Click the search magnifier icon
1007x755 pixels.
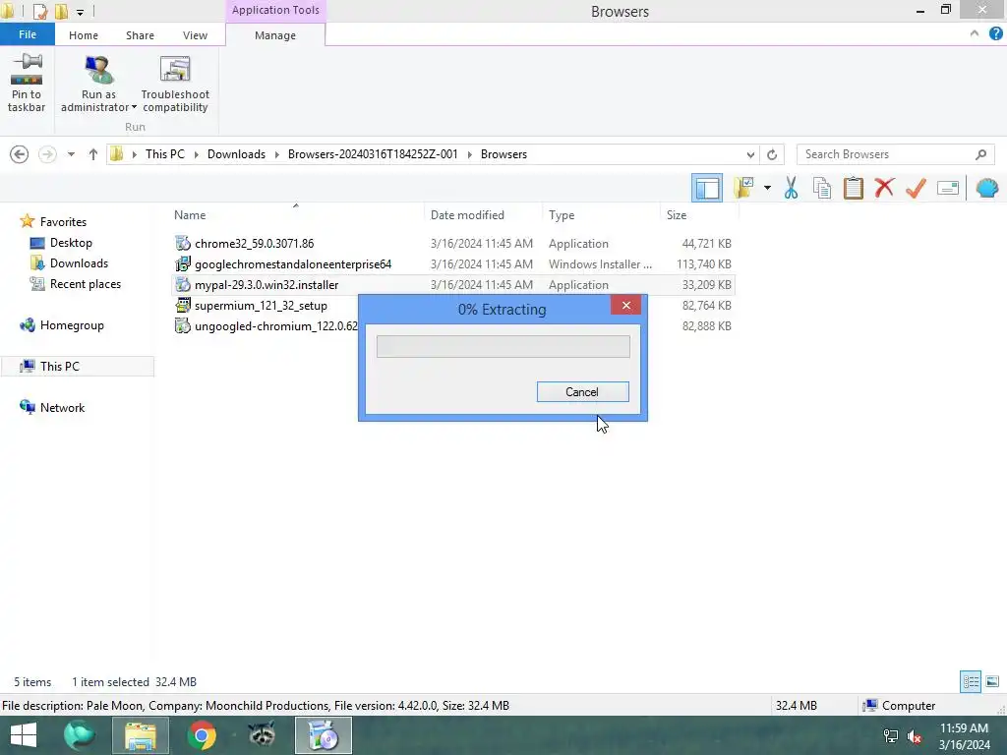pos(980,154)
